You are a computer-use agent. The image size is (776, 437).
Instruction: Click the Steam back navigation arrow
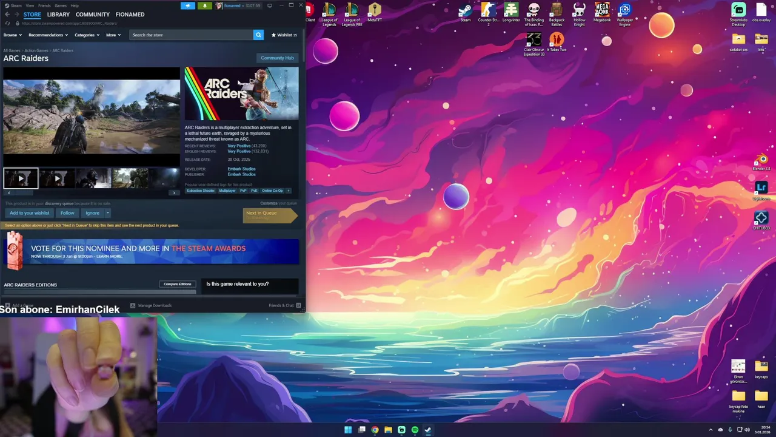7,15
